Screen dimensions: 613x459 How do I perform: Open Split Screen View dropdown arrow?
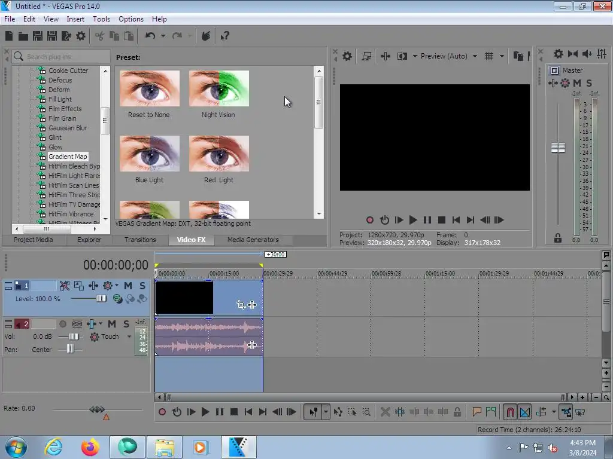pos(415,56)
